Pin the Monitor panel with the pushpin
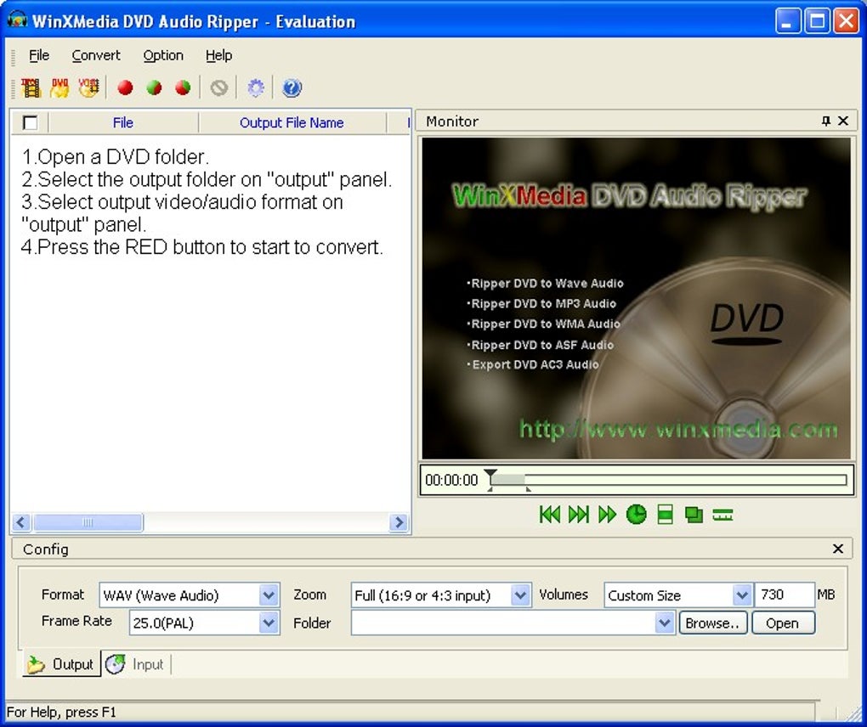Image resolution: width=867 pixels, height=727 pixels. 826,121
